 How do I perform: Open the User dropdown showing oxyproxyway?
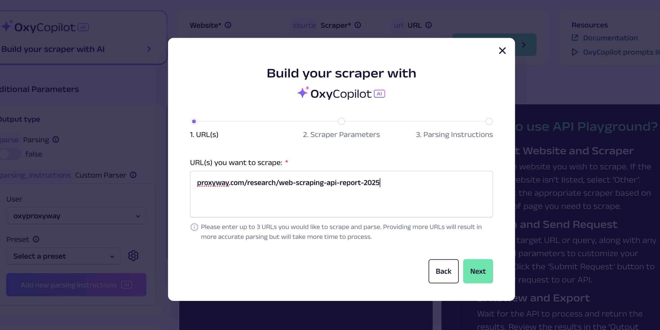tap(76, 216)
